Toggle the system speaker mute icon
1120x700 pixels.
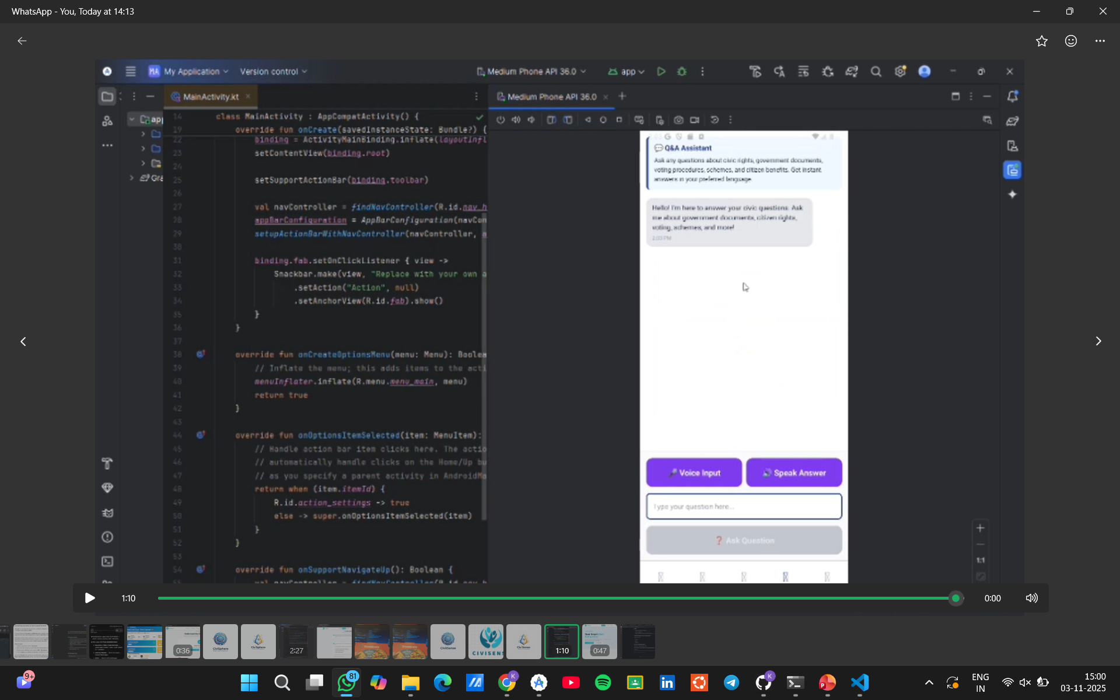(x=1025, y=682)
